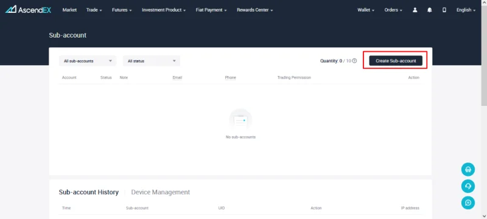487x219 pixels.
Task: Click the Sub-account page title
Action: [68, 35]
